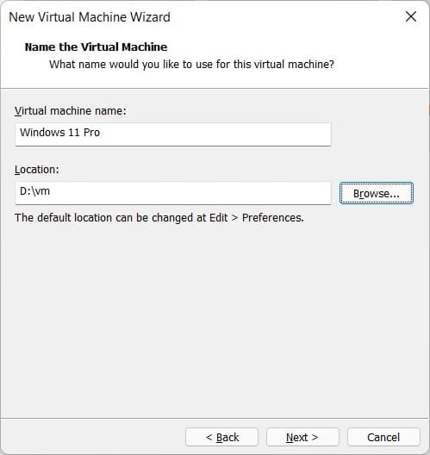
Task: Click the default location hint text
Action: coord(159,218)
